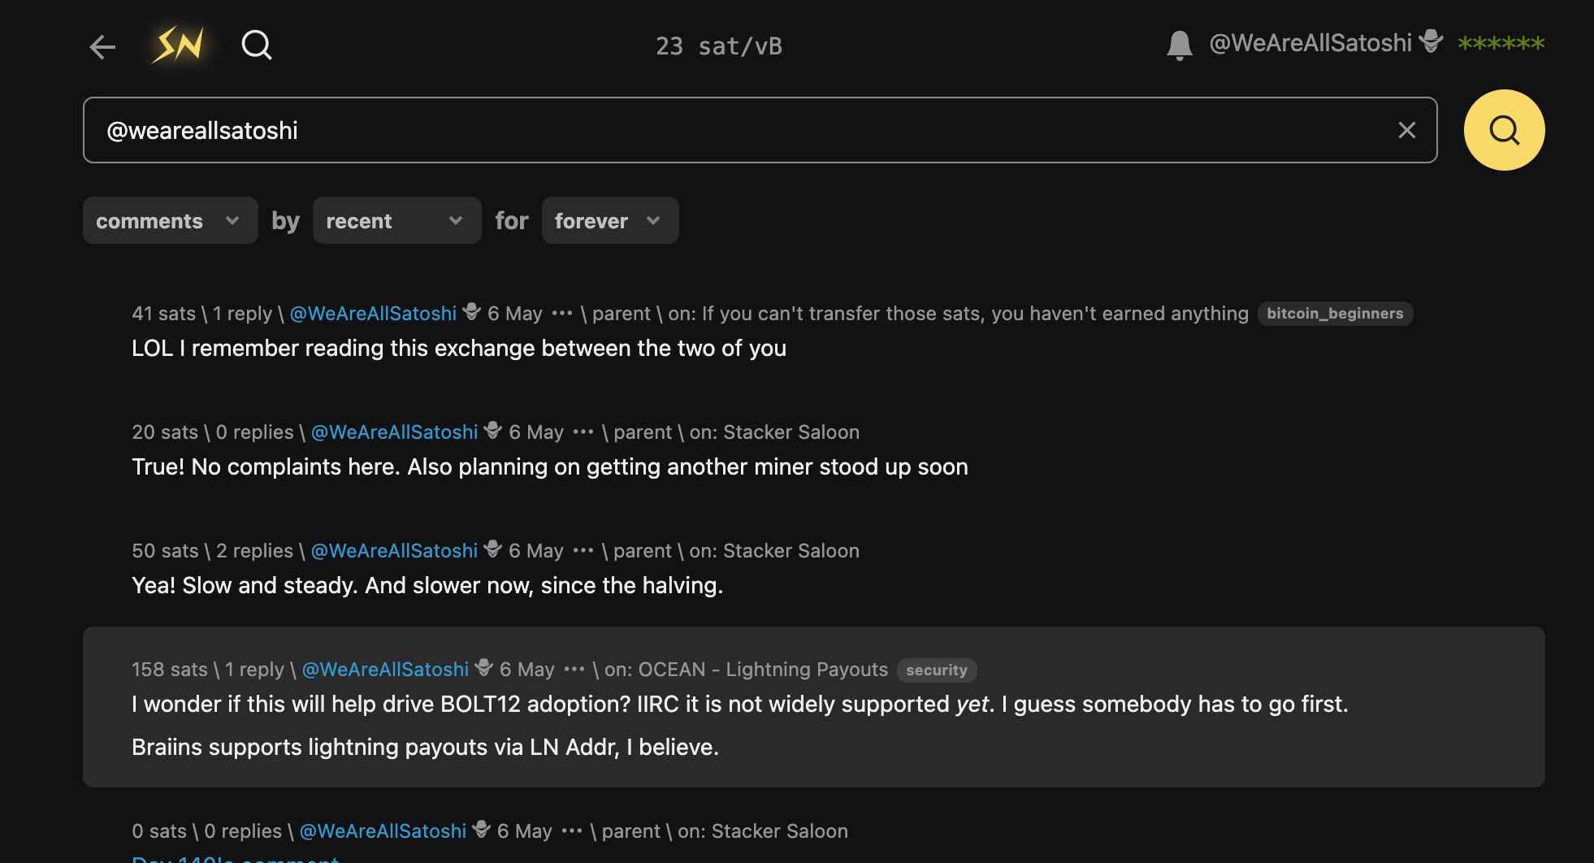Expand the comments type dropdown
The image size is (1594, 863).
170,220
